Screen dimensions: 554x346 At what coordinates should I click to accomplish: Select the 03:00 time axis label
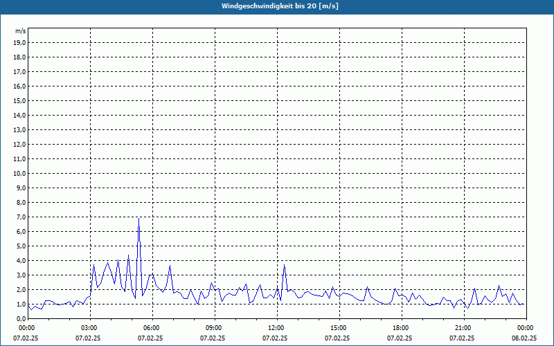pyautogui.click(x=89, y=327)
